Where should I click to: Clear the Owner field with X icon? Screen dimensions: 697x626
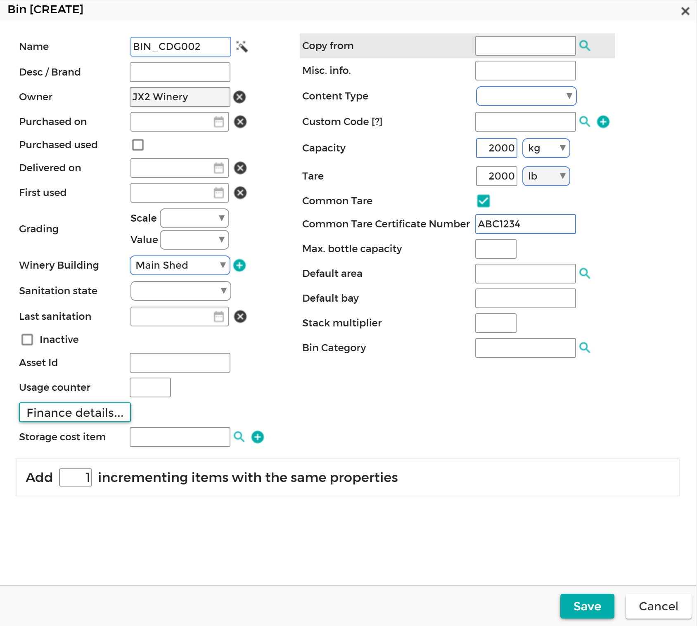(239, 97)
